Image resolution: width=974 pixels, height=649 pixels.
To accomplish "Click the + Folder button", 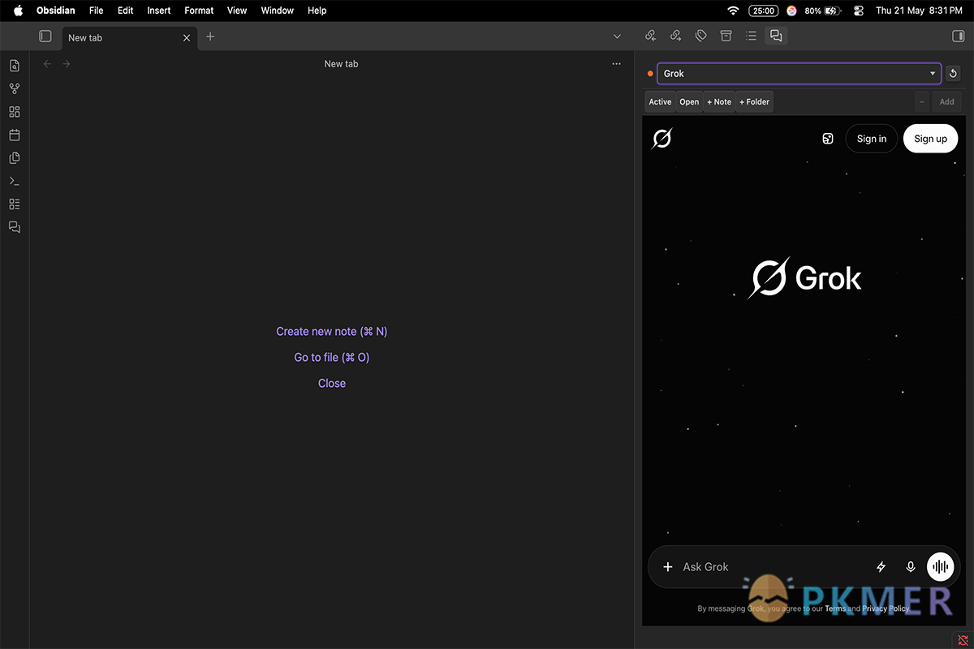I will [x=755, y=101].
